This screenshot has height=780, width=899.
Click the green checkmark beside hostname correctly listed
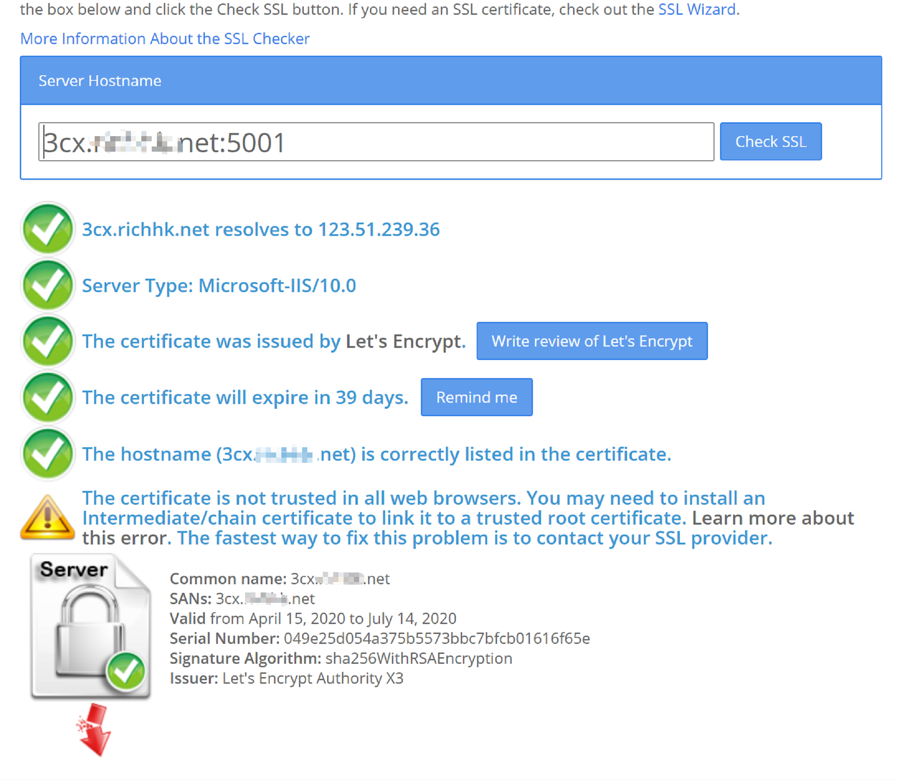pos(48,455)
